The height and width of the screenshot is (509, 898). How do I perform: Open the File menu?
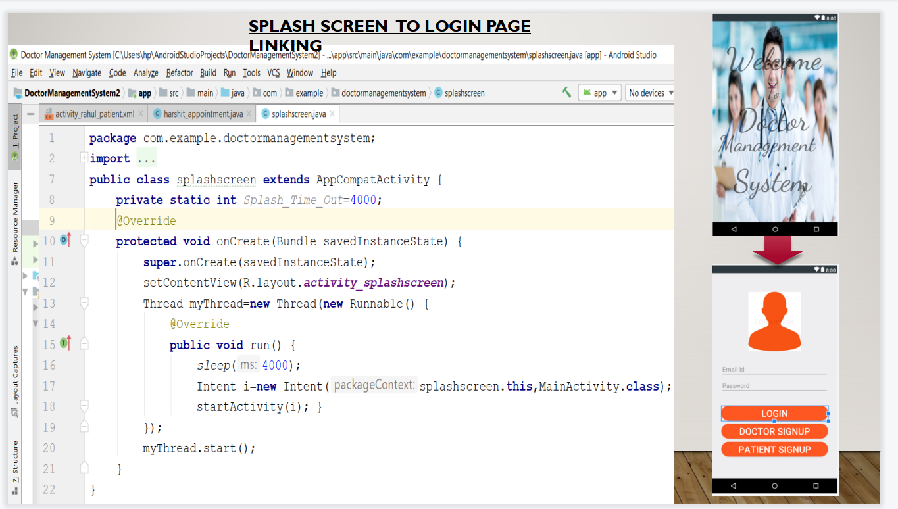coord(17,73)
